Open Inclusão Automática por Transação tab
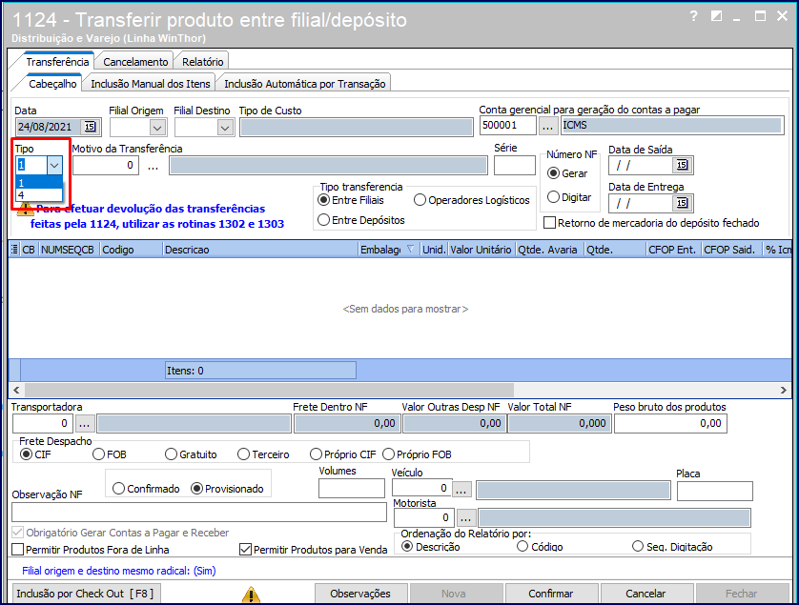The image size is (799, 605). (305, 84)
